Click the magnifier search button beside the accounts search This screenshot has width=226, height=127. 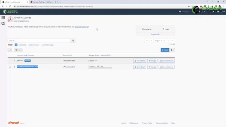click(x=73, y=41)
